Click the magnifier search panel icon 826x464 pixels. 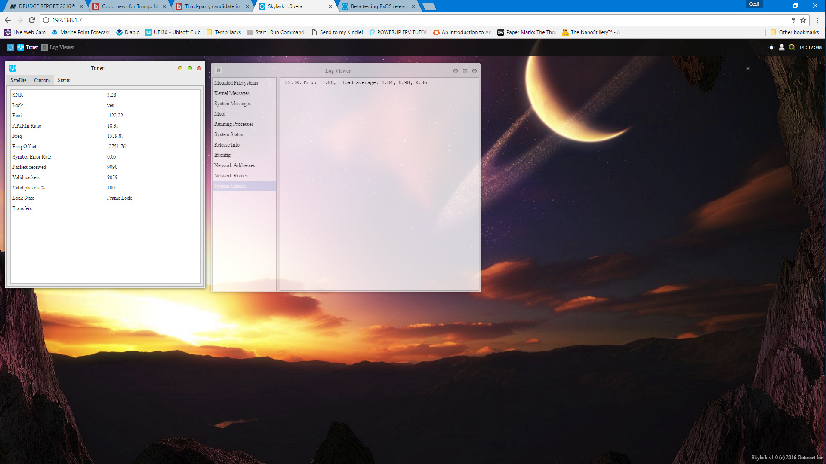(792, 47)
